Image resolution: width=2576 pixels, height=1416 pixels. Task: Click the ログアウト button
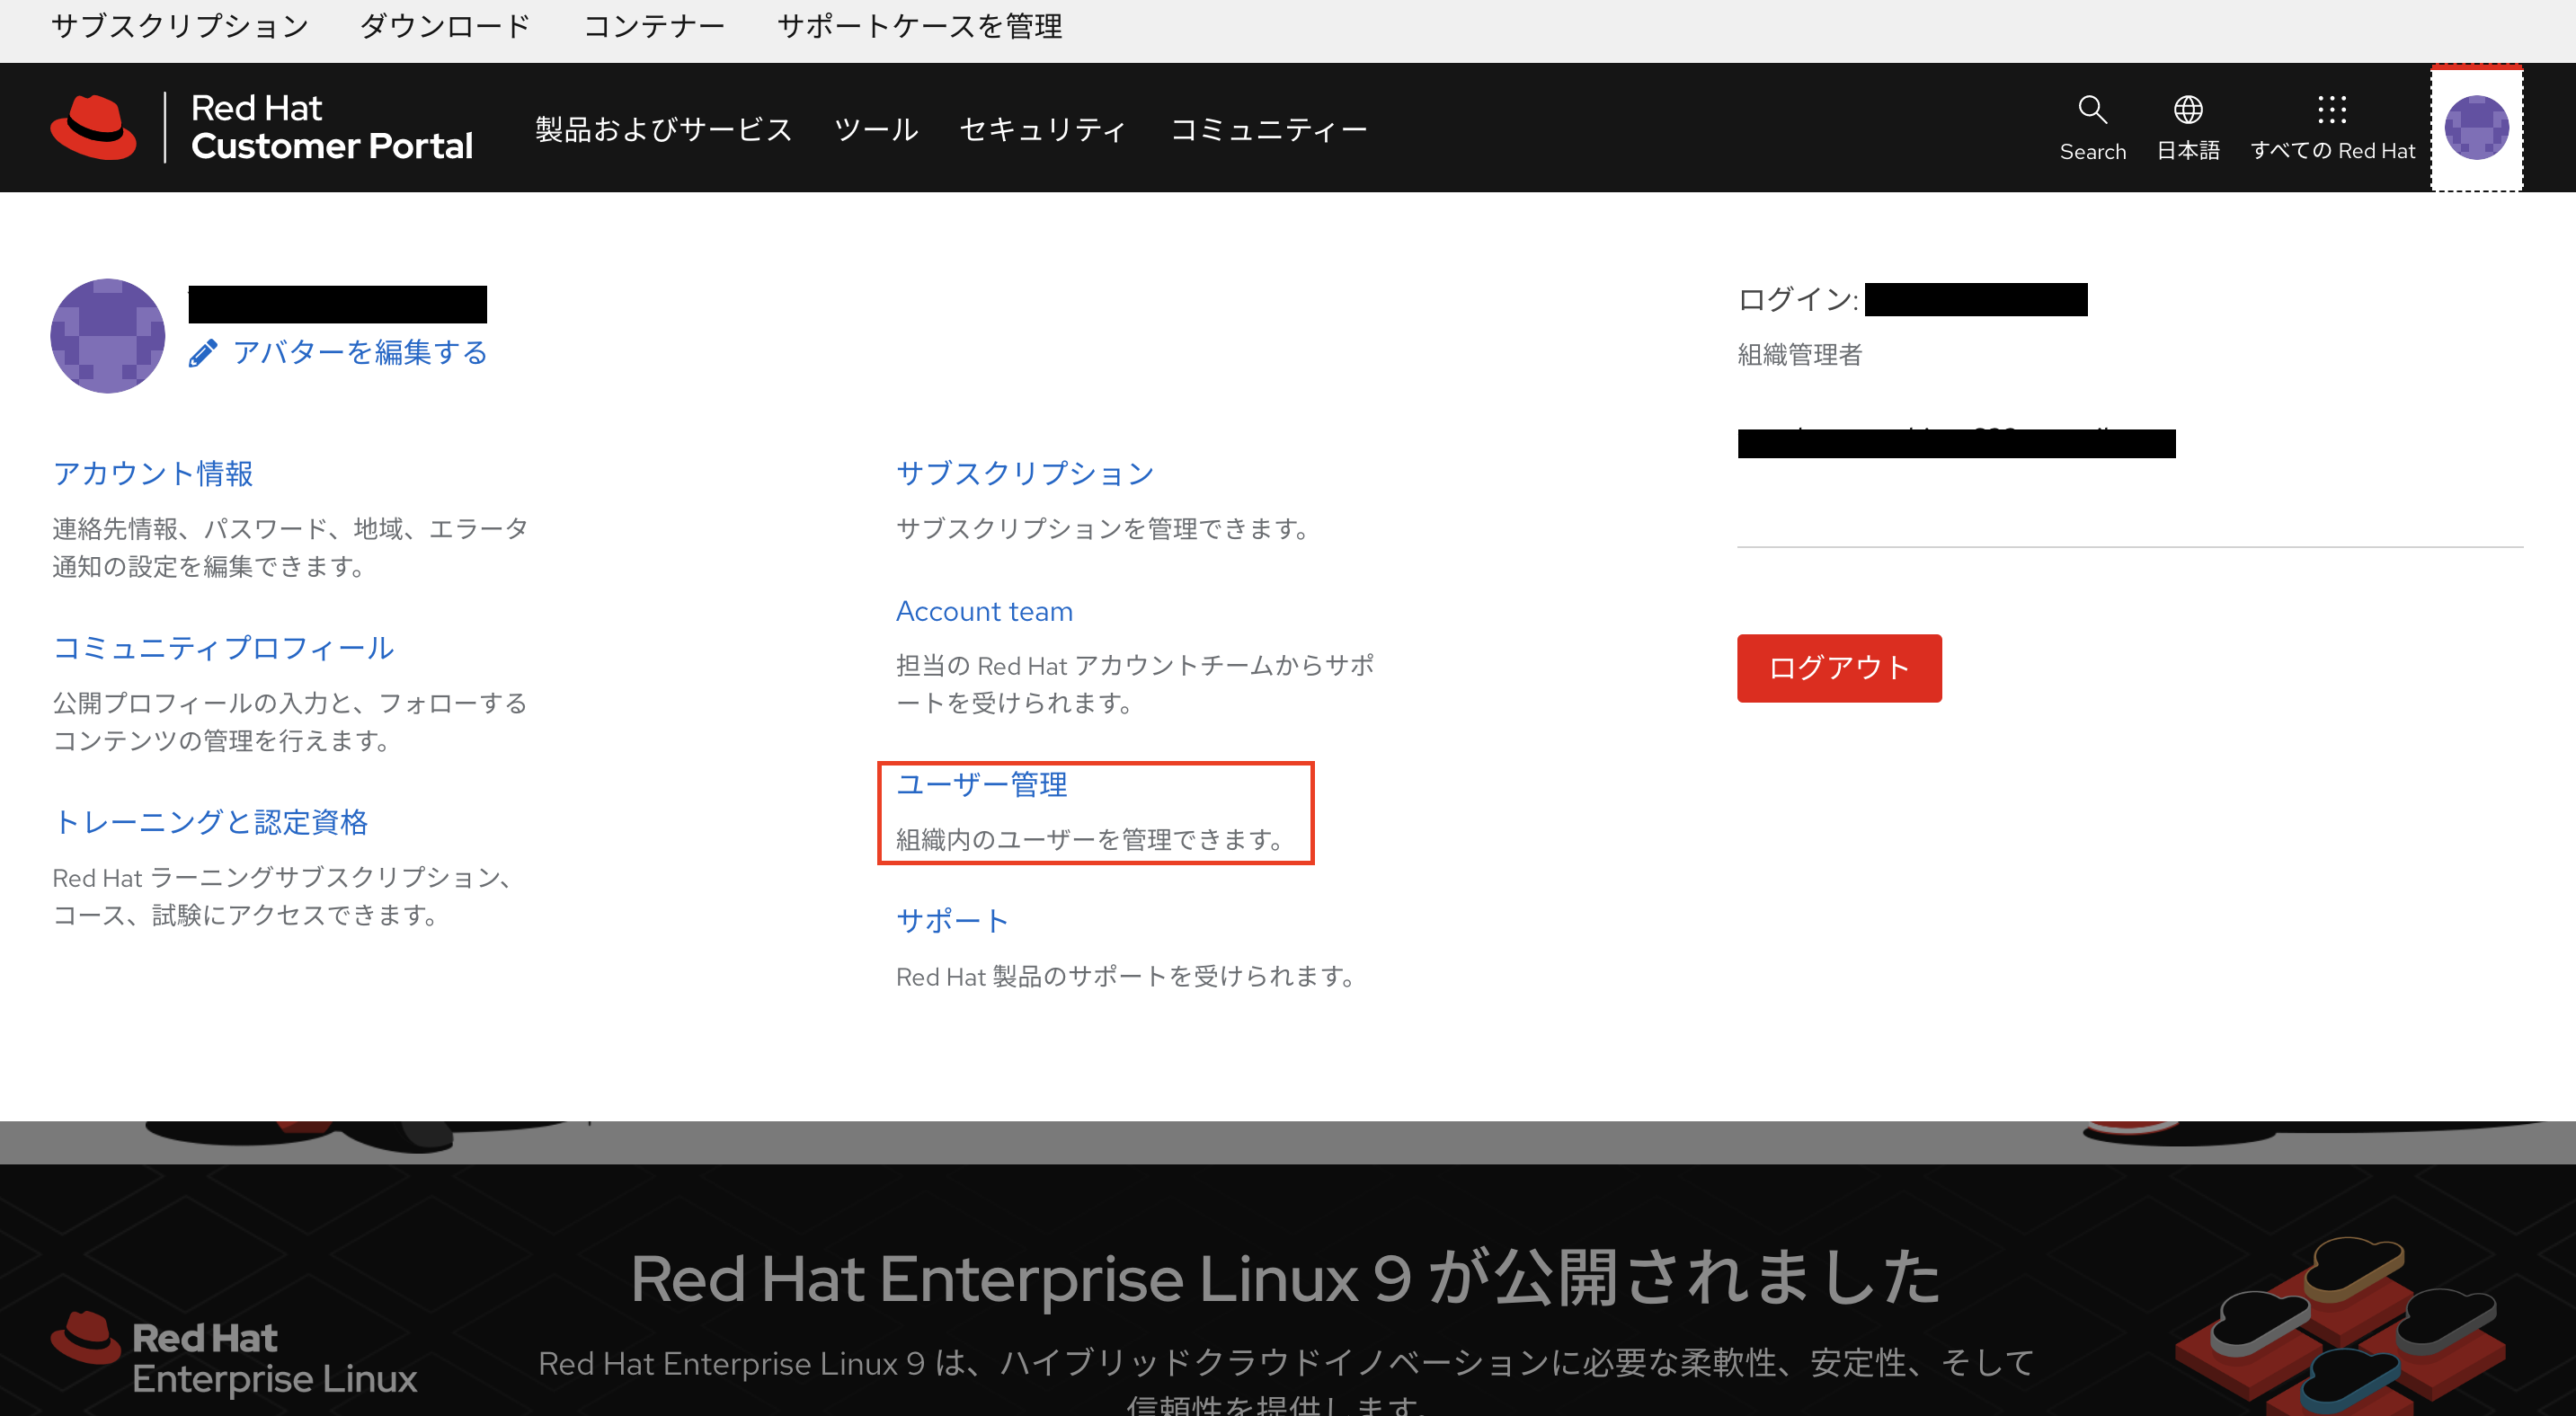(1839, 668)
